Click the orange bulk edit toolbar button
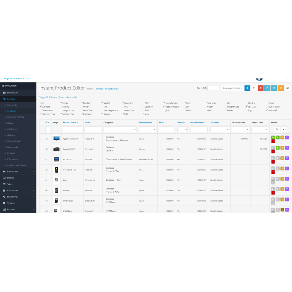292x292 pixels. click(280, 88)
